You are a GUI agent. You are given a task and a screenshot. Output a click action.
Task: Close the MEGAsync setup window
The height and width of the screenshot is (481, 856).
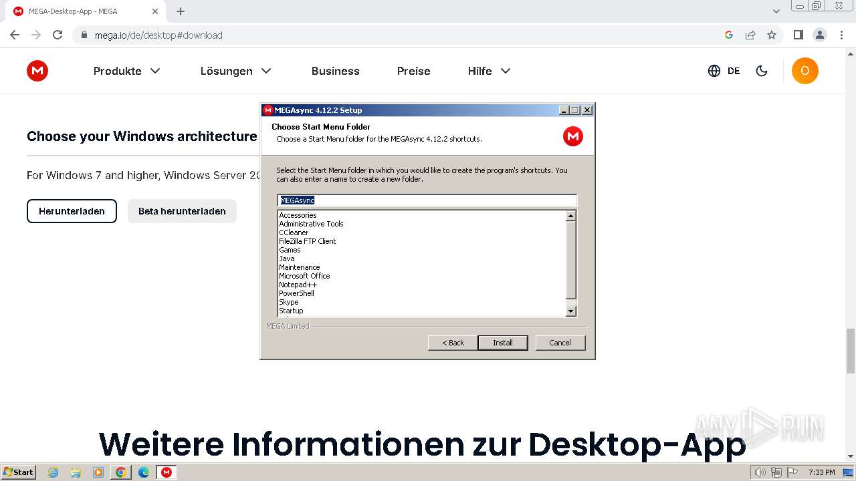[586, 110]
